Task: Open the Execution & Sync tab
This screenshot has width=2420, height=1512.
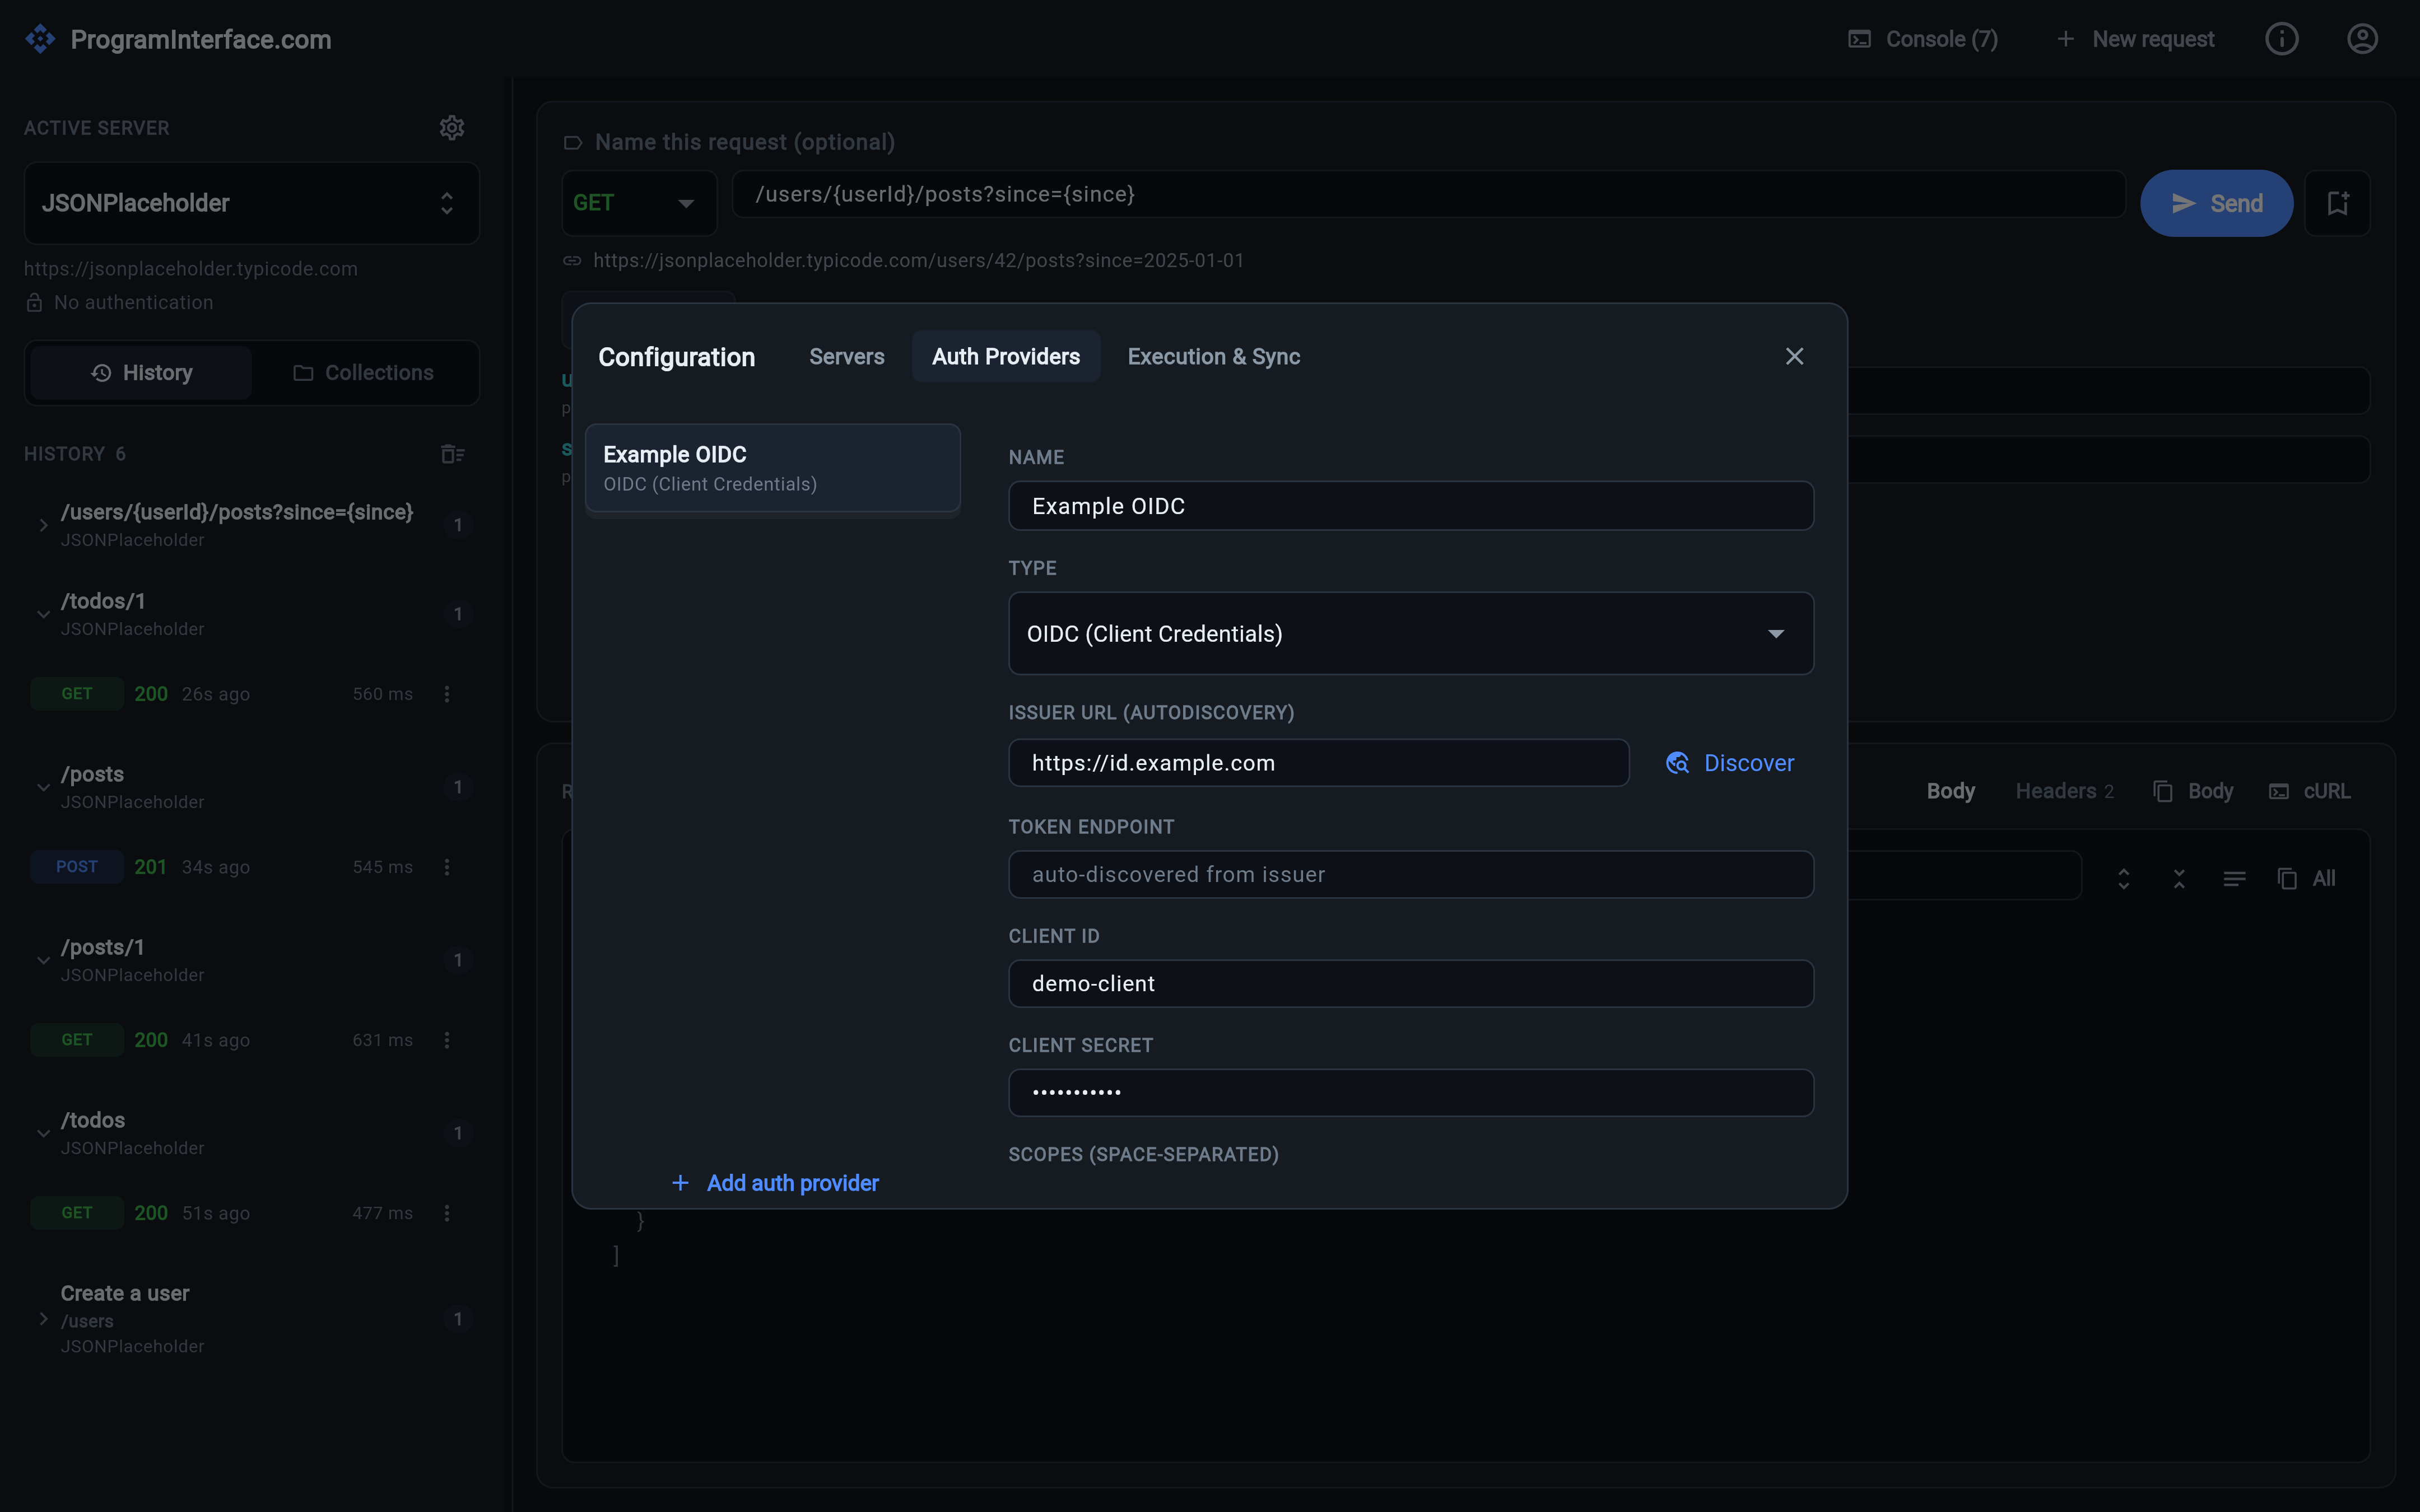Action: click(x=1213, y=357)
